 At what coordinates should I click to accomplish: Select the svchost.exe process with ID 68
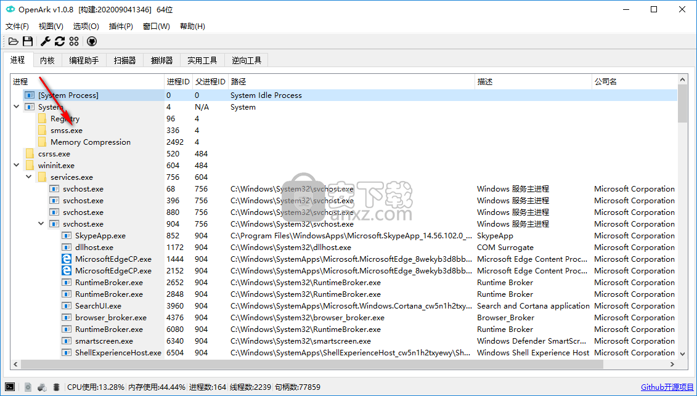pos(344,189)
